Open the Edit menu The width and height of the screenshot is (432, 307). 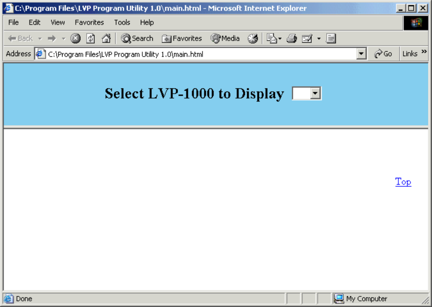[x=35, y=23]
